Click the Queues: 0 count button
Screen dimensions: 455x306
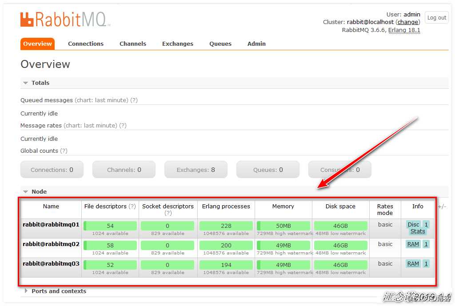[x=268, y=170]
